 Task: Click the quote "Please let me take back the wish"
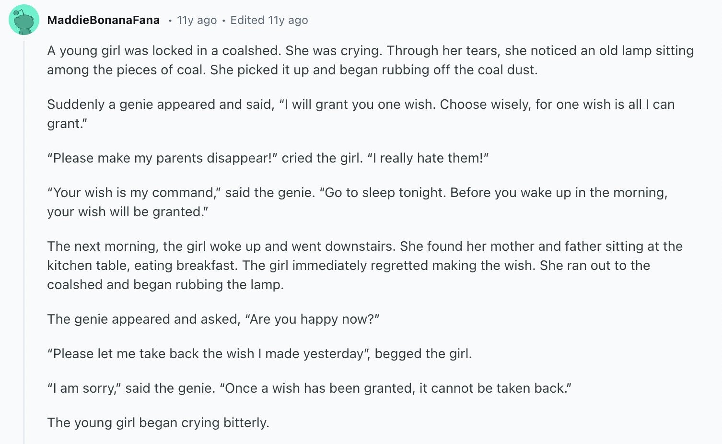(x=151, y=353)
